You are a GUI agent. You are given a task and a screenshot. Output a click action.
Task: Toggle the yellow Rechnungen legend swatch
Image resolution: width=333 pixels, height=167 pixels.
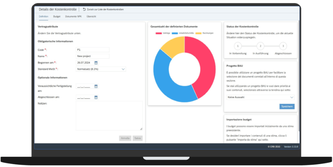[x=198, y=33]
